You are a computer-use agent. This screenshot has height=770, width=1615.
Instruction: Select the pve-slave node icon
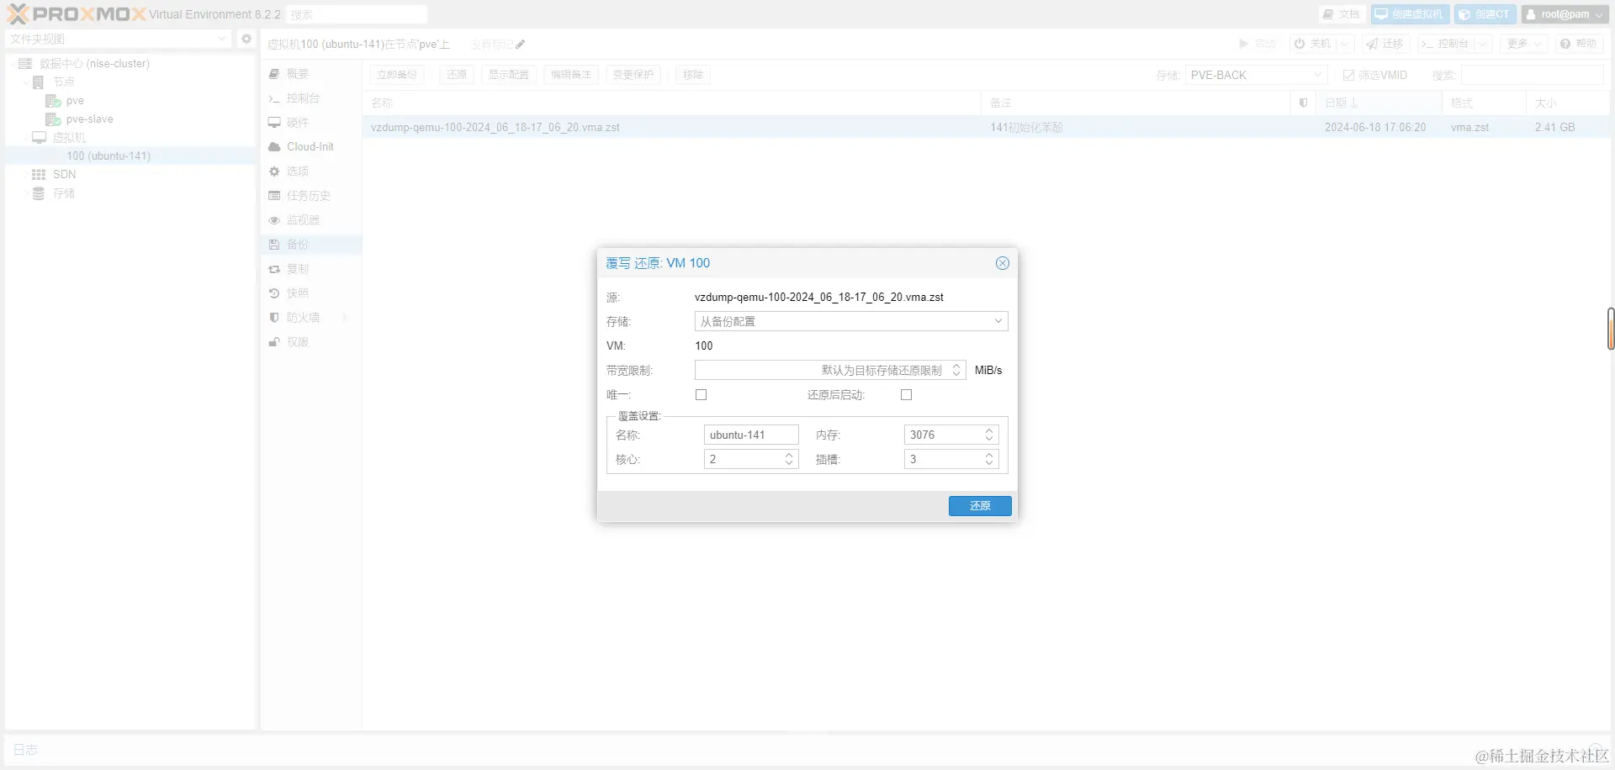click(53, 119)
